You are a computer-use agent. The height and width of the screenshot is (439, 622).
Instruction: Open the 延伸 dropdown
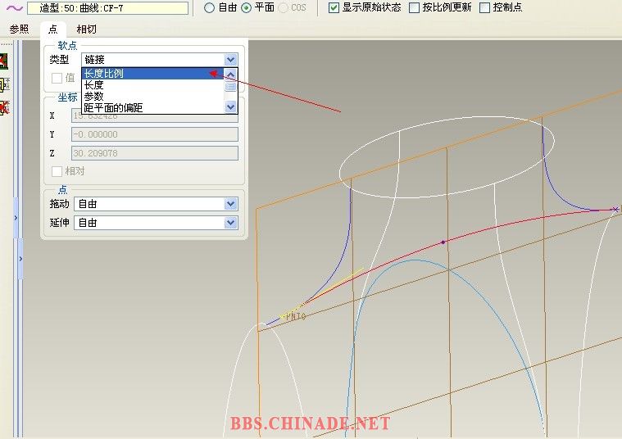156,223
